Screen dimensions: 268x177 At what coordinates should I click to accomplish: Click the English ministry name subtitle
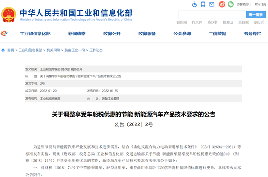[x=76, y=20]
